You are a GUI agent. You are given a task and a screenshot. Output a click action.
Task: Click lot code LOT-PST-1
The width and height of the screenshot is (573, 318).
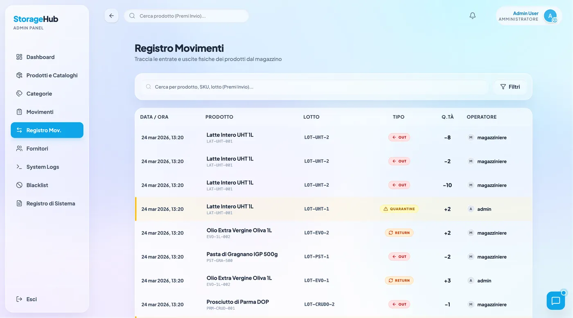pyautogui.click(x=317, y=257)
